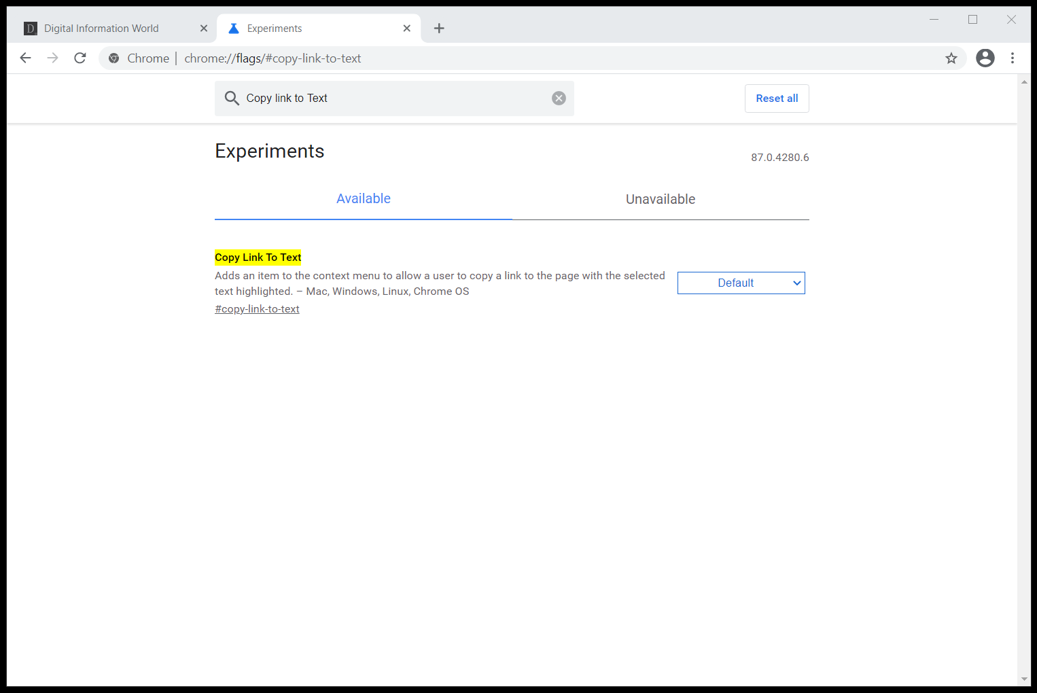The width and height of the screenshot is (1037, 693).
Task: Click the flag description mentioning Mac, Windows, Linux
Action: pyautogui.click(x=440, y=283)
